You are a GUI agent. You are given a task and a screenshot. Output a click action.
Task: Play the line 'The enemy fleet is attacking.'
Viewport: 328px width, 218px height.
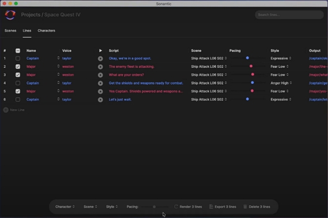tap(100, 67)
